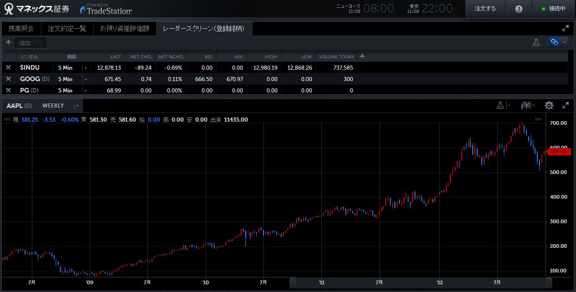576x292 pixels.
Task: Open the 注文約定一覧 tab
Action: (x=67, y=28)
